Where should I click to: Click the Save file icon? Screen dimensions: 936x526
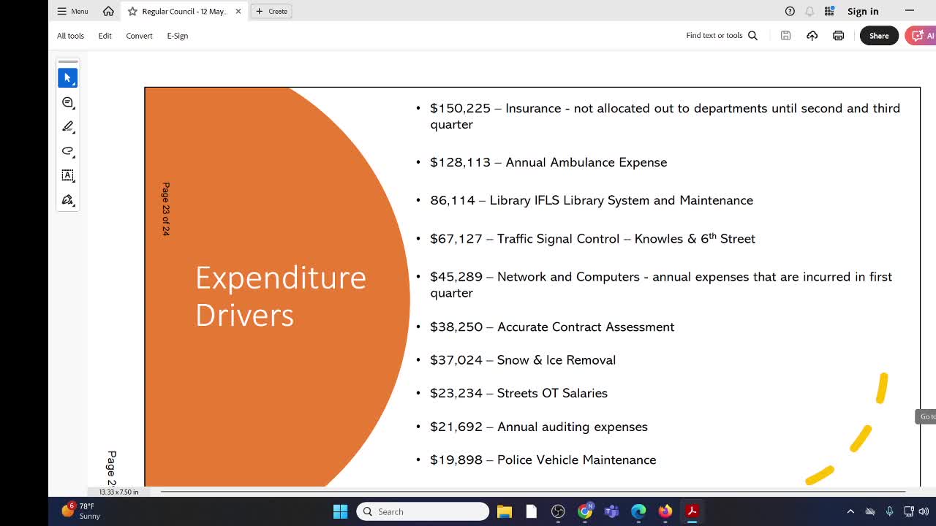(x=785, y=35)
